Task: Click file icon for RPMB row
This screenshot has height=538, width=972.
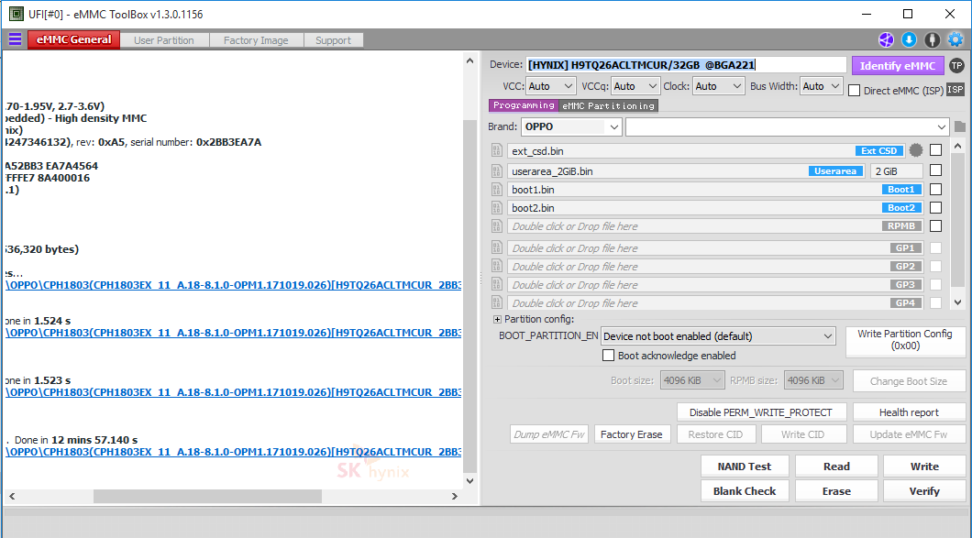Action: coord(496,226)
